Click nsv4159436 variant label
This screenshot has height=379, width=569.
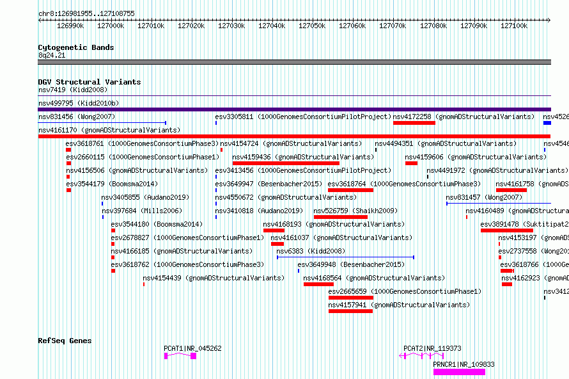tap(303, 157)
